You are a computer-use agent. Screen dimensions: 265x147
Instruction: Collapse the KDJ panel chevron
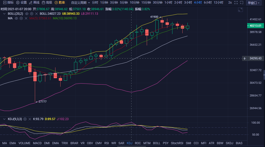pyautogui.click(x=4, y=119)
